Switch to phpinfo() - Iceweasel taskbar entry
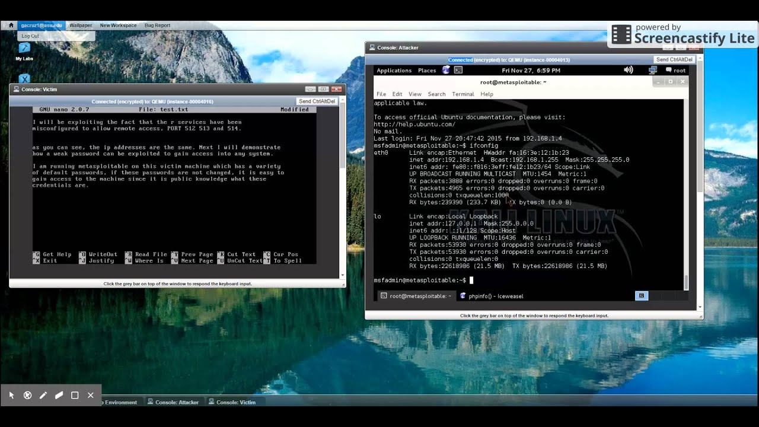 coord(492,296)
